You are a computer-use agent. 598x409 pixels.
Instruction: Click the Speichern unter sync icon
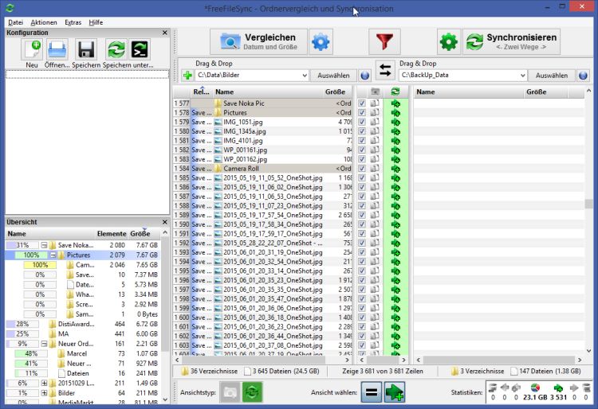coord(116,50)
